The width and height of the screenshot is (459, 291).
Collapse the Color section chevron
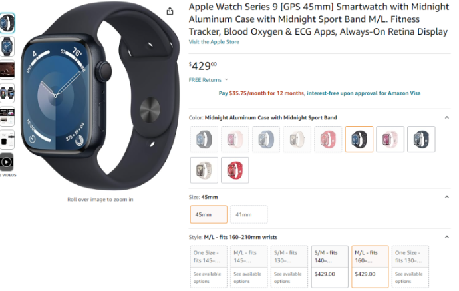(447, 117)
